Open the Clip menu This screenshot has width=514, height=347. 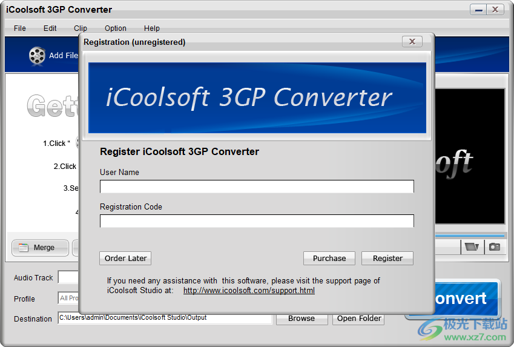click(81, 28)
